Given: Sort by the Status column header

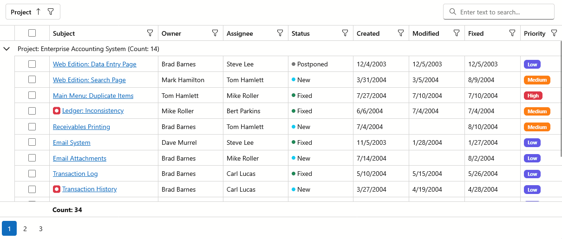Looking at the screenshot, I should [x=301, y=33].
